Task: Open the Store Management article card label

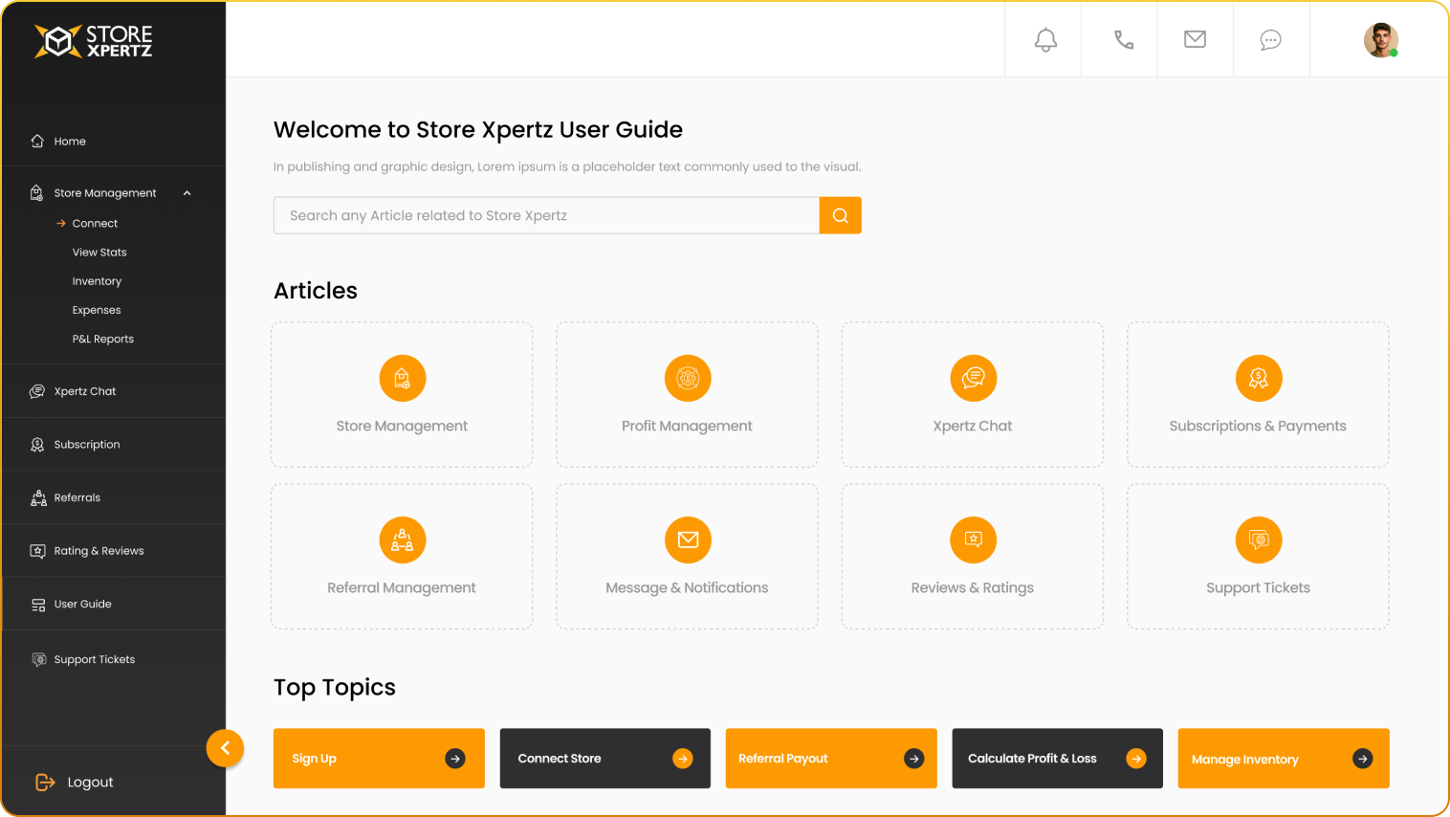Action: (x=402, y=426)
